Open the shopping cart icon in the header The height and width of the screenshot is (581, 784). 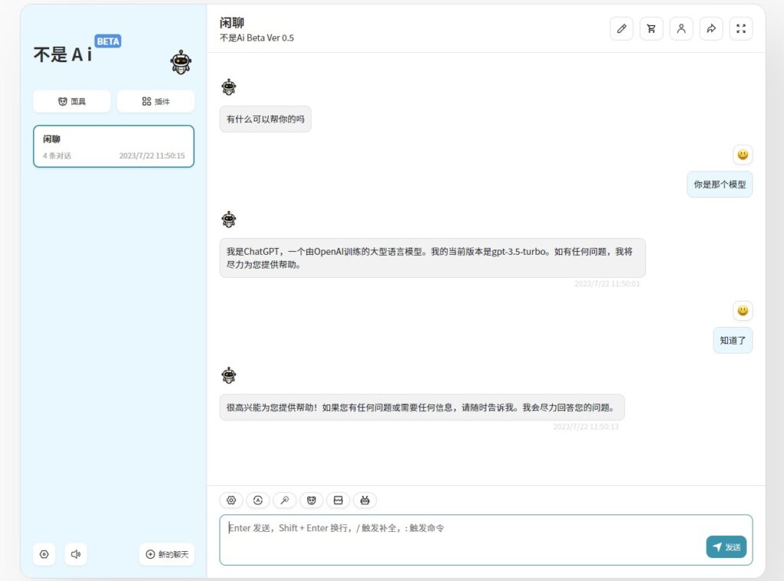[x=651, y=28]
